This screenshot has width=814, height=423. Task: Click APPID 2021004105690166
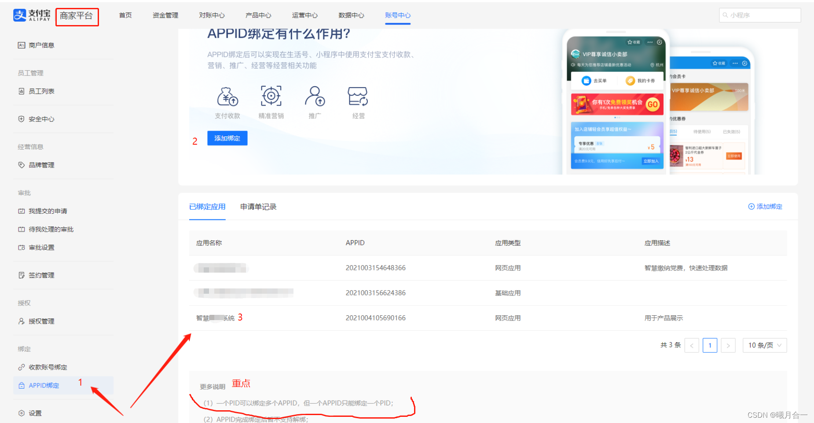pos(376,318)
